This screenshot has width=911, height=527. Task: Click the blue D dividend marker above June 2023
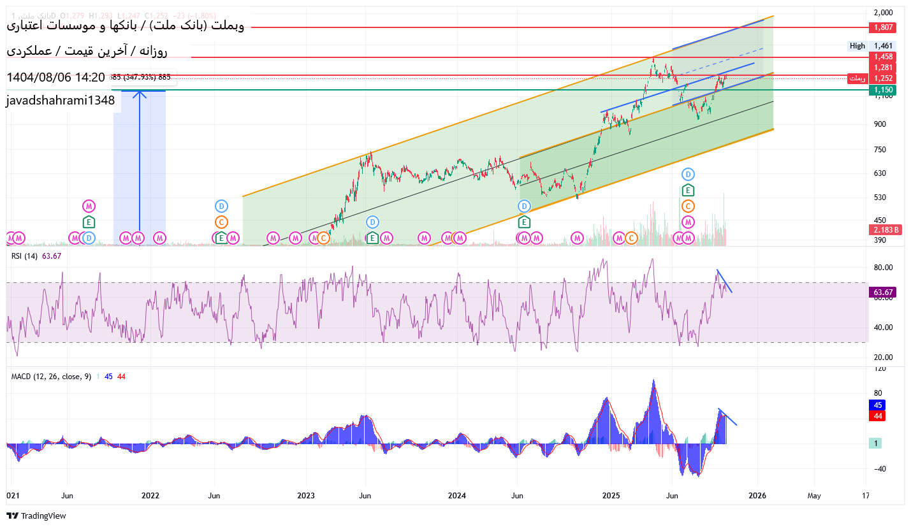(x=372, y=222)
